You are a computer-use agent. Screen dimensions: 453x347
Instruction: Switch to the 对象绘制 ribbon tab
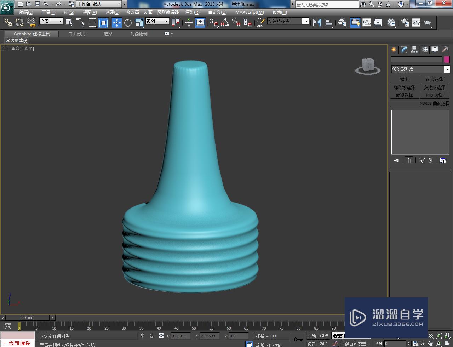point(139,34)
